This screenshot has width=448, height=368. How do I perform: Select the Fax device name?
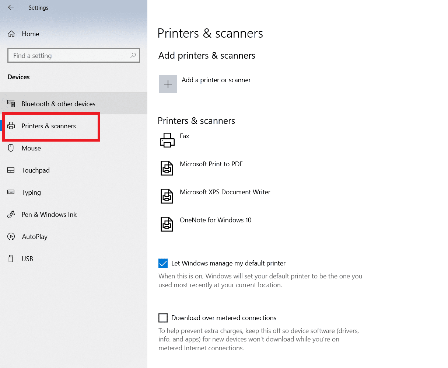coord(184,136)
